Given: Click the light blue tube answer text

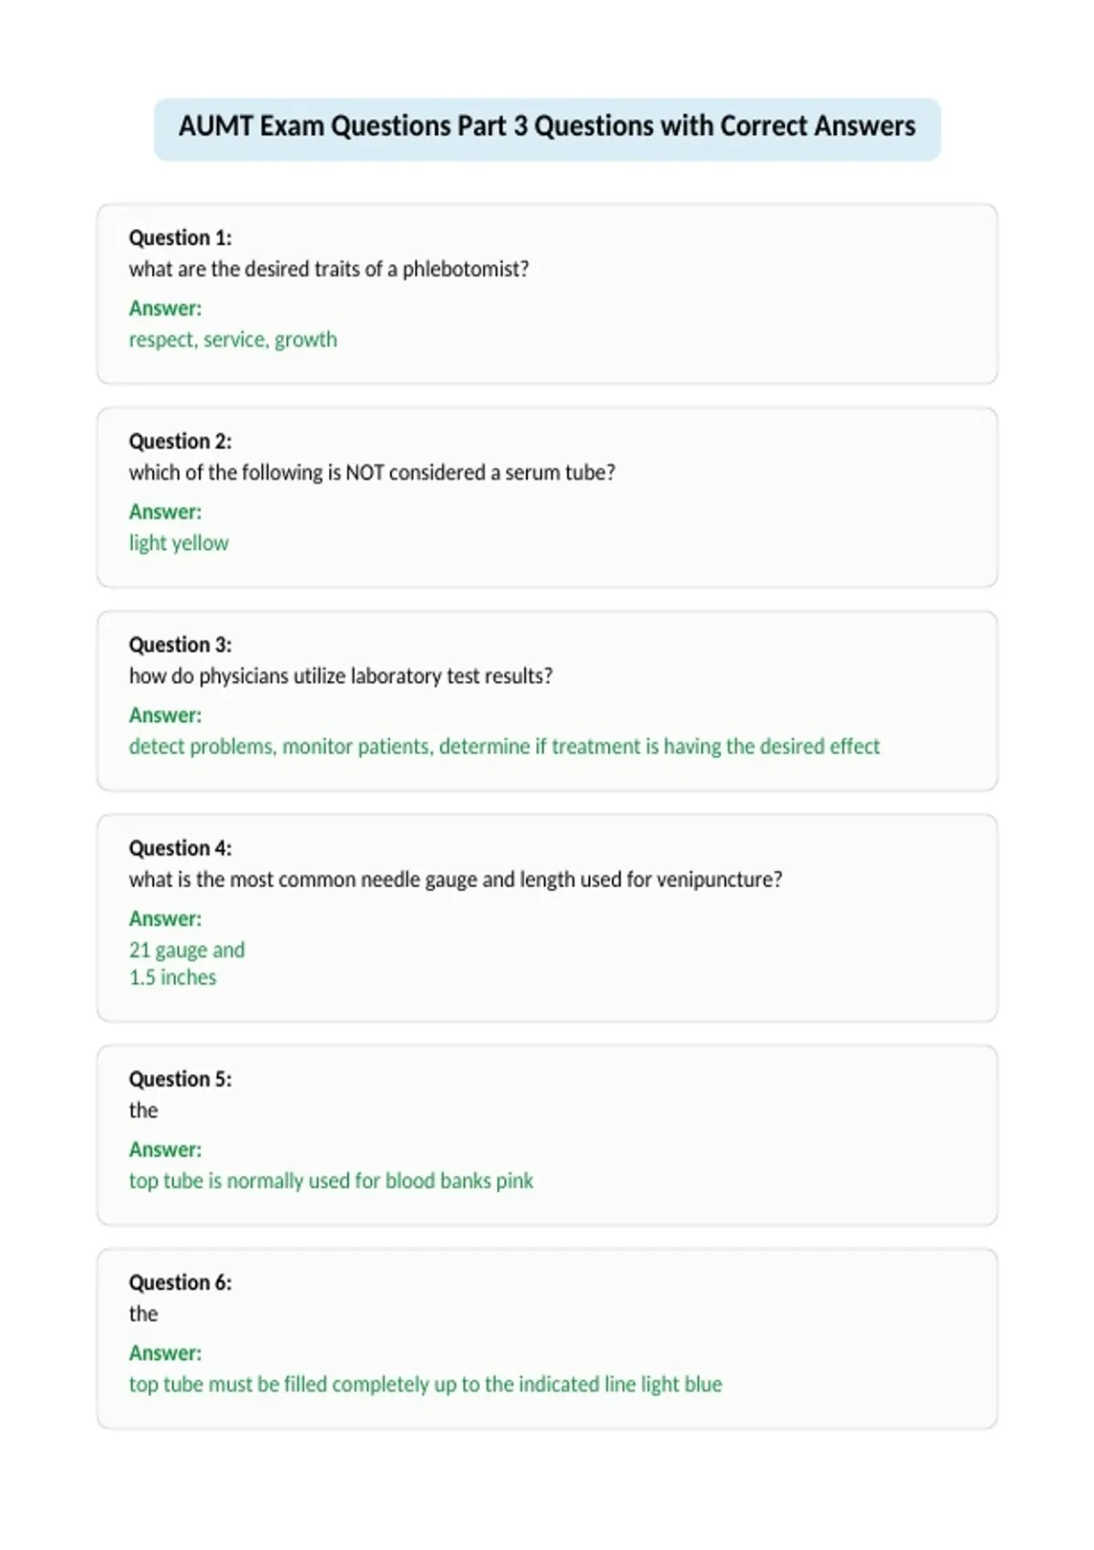Looking at the screenshot, I should 426,1384.
